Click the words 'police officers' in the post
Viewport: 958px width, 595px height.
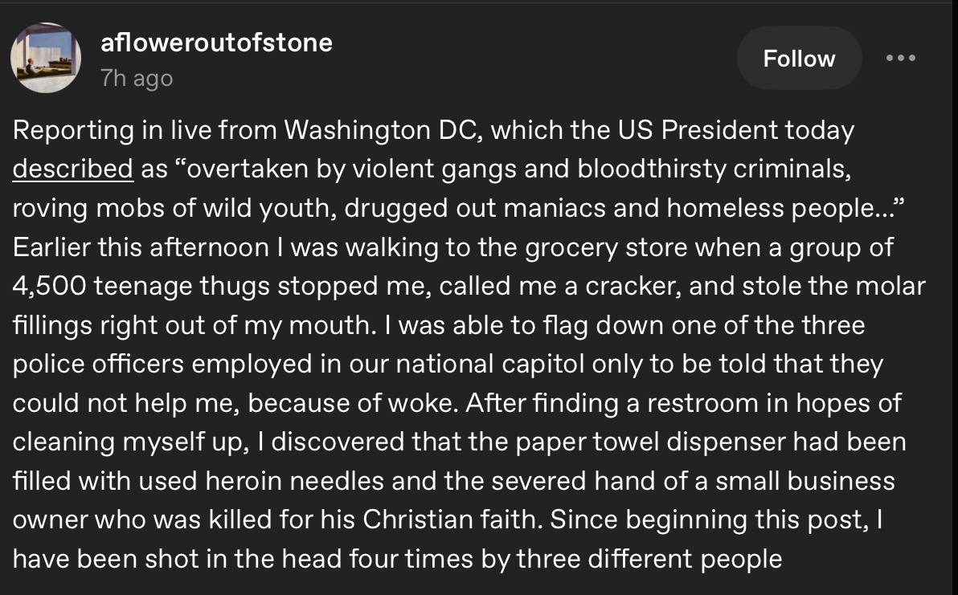coord(98,365)
